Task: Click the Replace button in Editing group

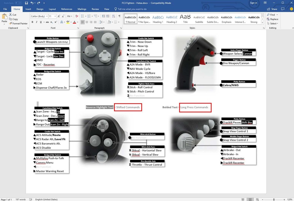Action: coord(273,19)
